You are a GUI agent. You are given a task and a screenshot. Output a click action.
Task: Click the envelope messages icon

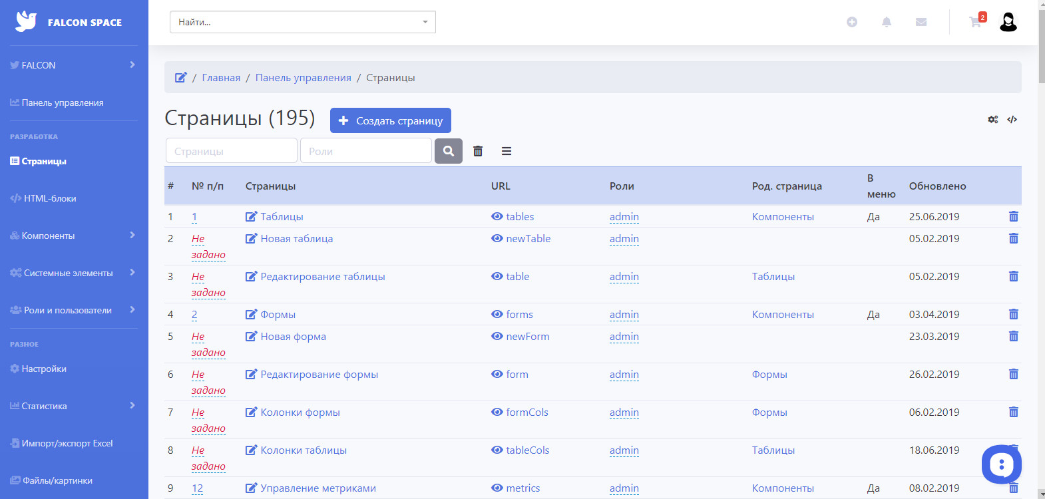coord(921,22)
